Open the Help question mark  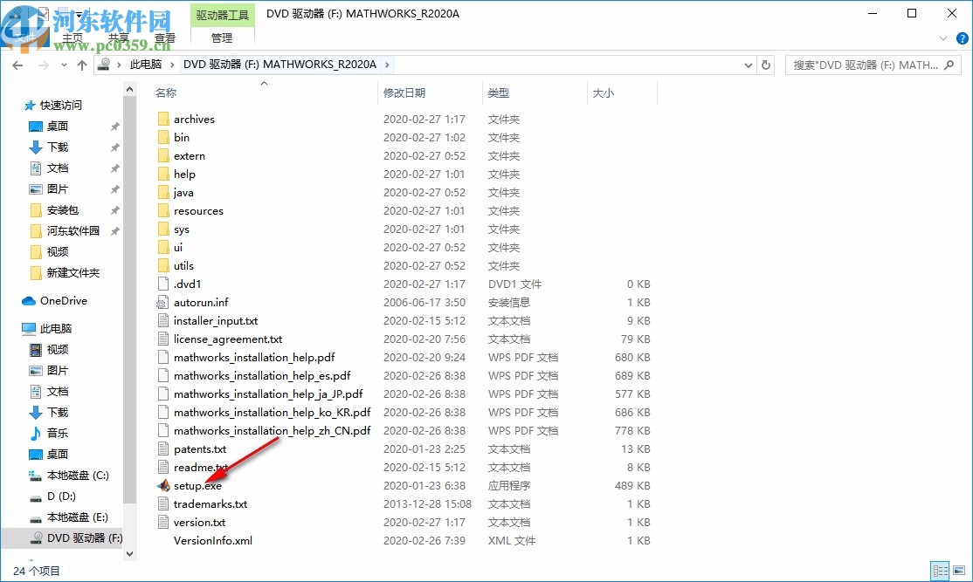click(x=962, y=38)
